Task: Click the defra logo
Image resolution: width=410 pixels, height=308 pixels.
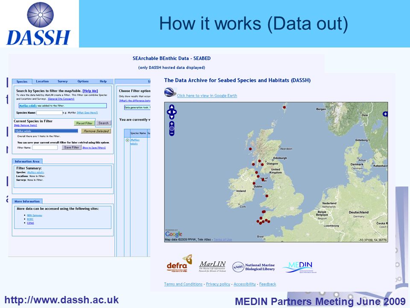Action: [x=179, y=264]
